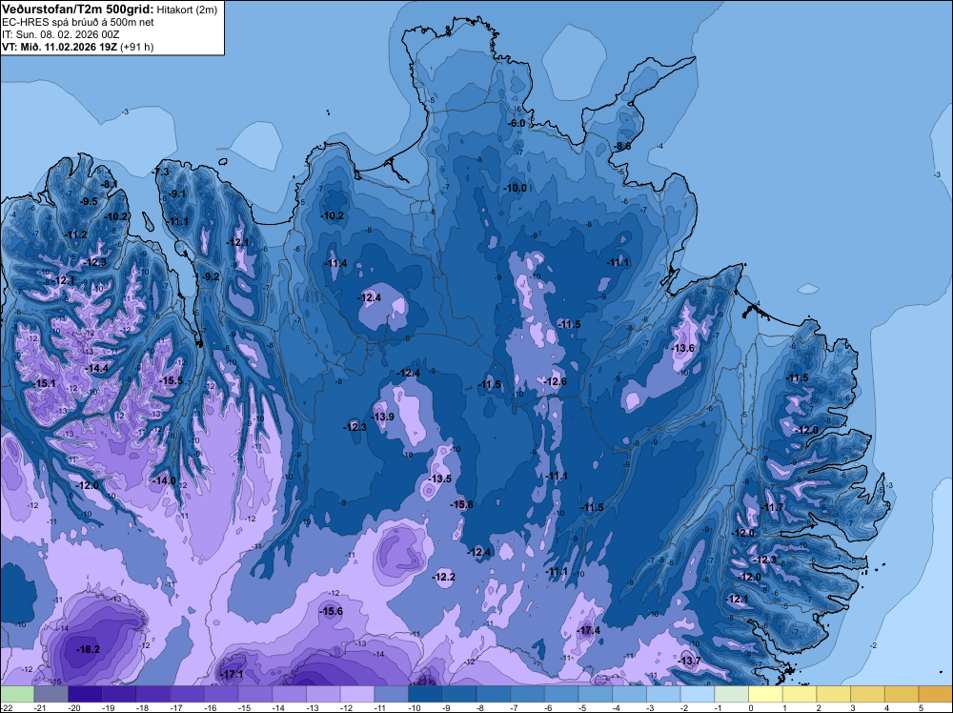Select the -11.4 temperature value
Screen dimensions: 953x713
point(335,263)
